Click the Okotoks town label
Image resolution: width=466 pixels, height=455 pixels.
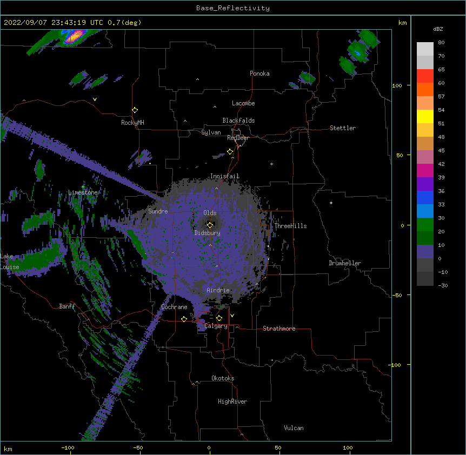pyautogui.click(x=223, y=378)
